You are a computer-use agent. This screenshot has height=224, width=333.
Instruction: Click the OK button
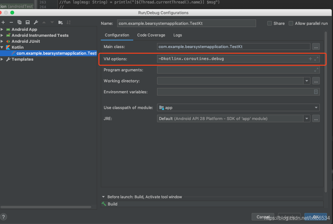pyautogui.click(x=316, y=217)
